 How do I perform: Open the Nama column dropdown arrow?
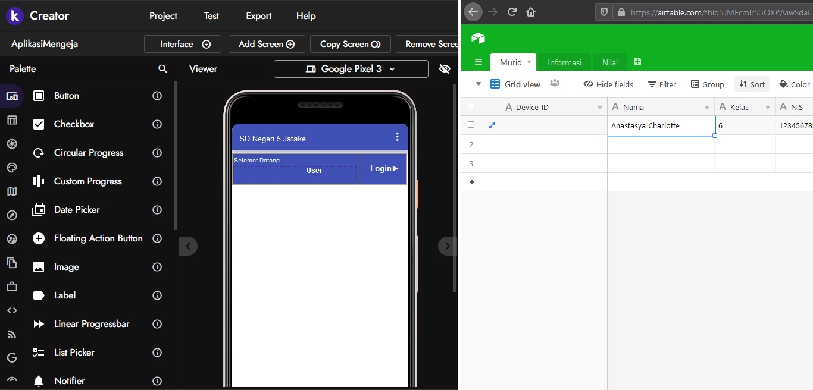coord(707,108)
